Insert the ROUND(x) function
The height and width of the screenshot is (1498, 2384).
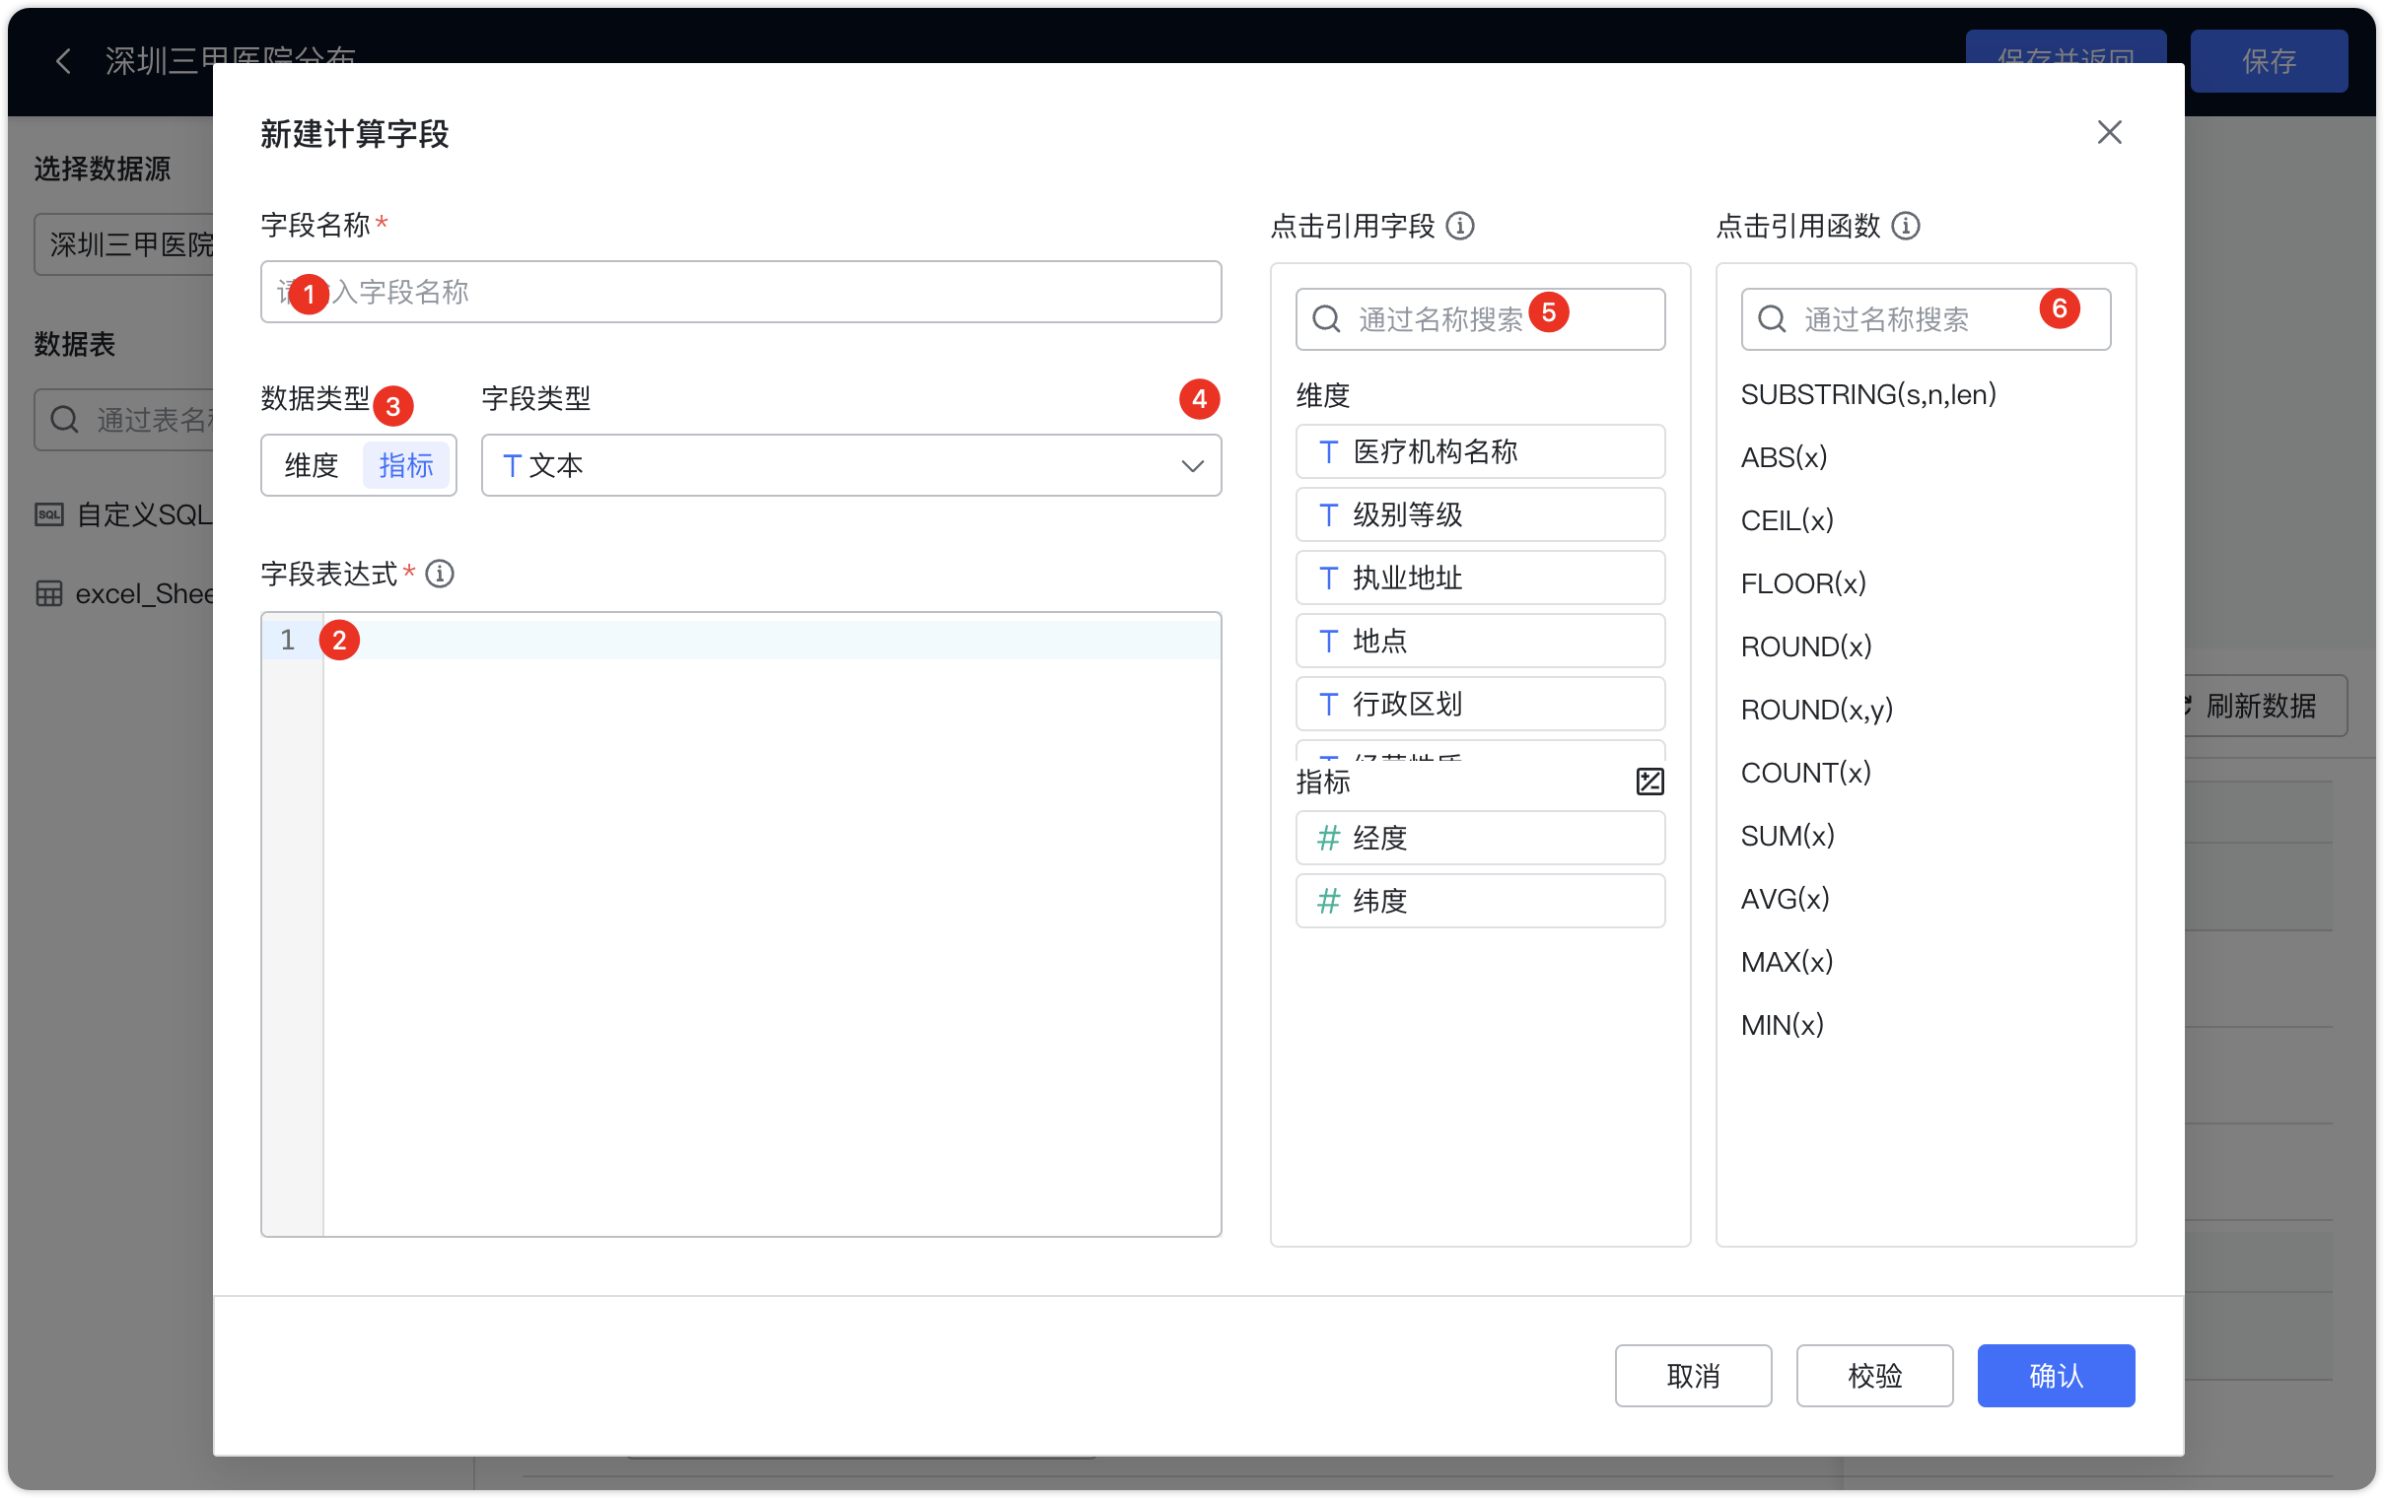(x=1806, y=647)
